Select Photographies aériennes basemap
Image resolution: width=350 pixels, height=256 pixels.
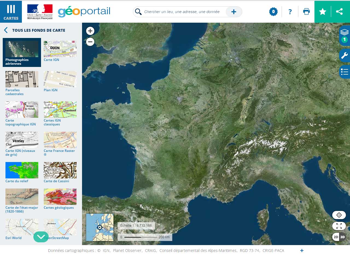pos(22,52)
